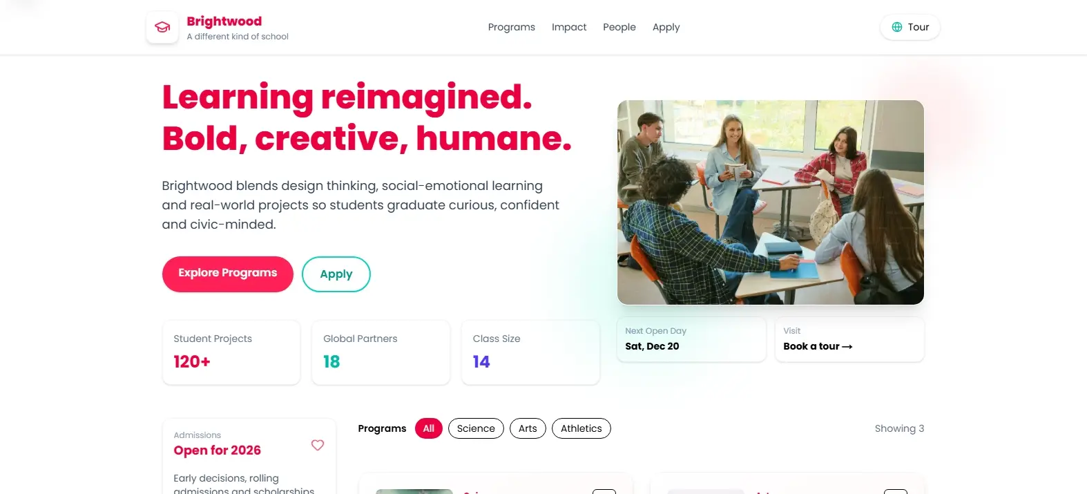Filter programs by Arts
Viewport: 1087px width, 494px height.
[528, 428]
